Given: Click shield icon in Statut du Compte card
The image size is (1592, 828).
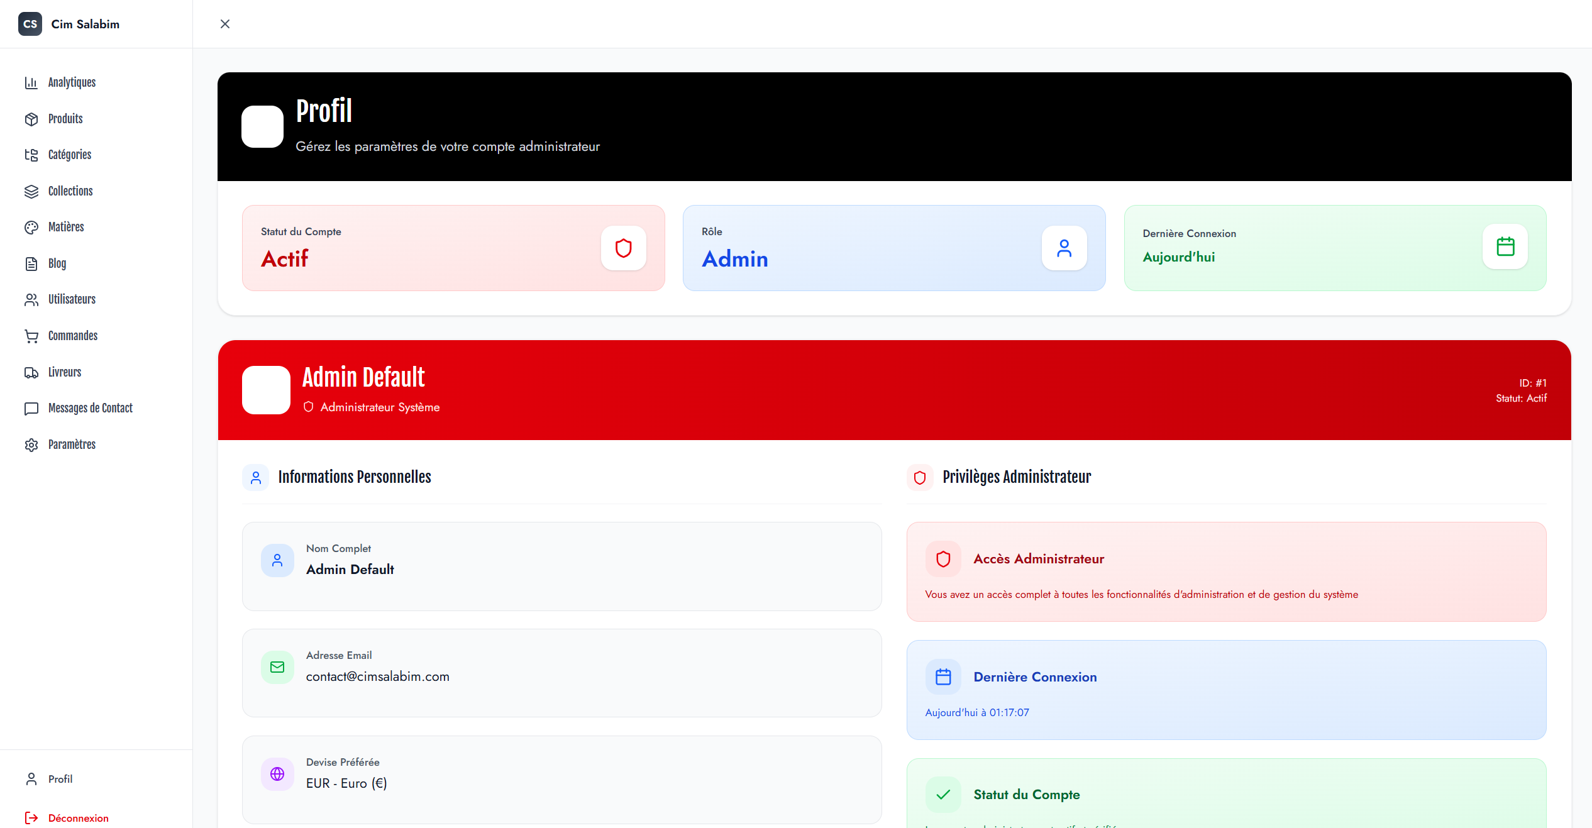Looking at the screenshot, I should tap(623, 248).
